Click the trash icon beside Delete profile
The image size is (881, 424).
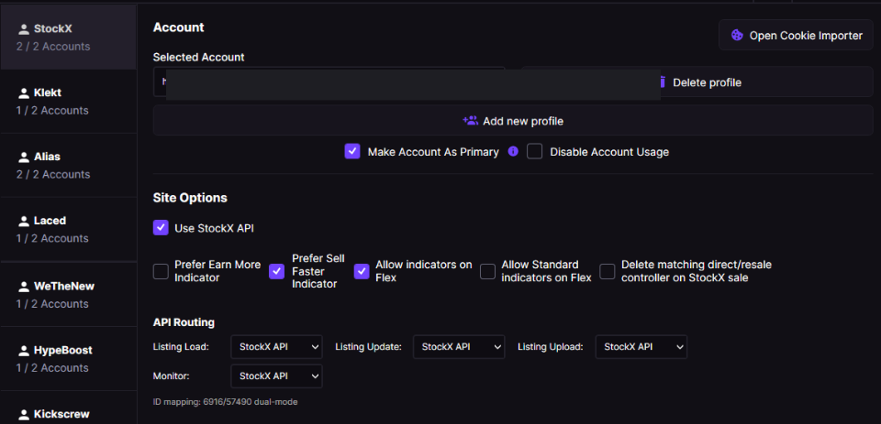tap(663, 82)
